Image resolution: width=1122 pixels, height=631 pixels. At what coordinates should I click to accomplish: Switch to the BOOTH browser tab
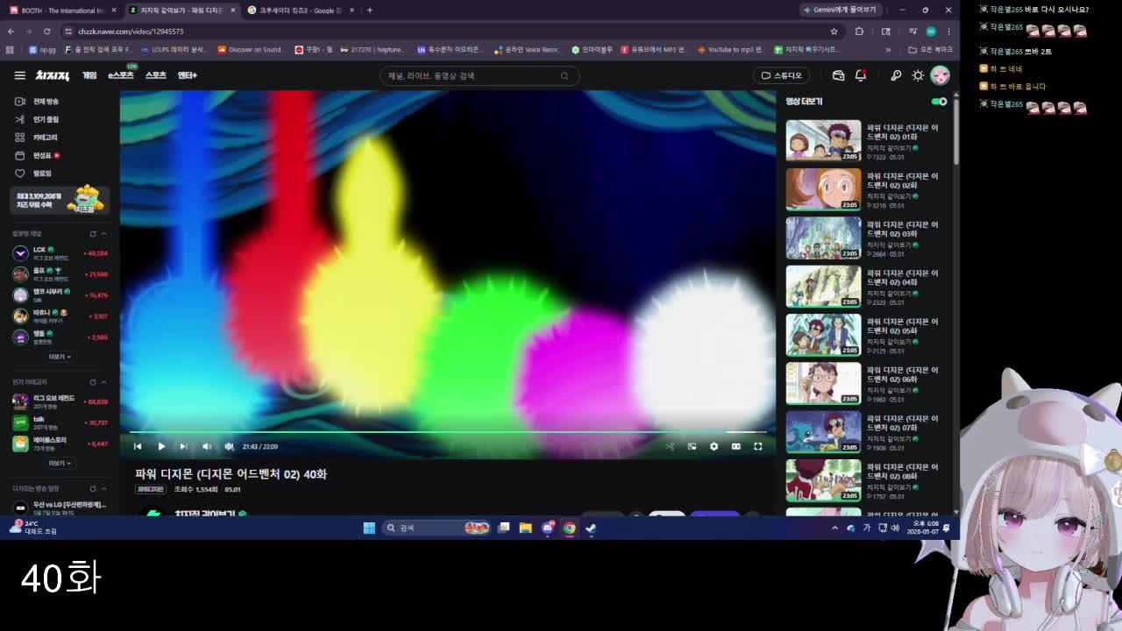(62, 11)
